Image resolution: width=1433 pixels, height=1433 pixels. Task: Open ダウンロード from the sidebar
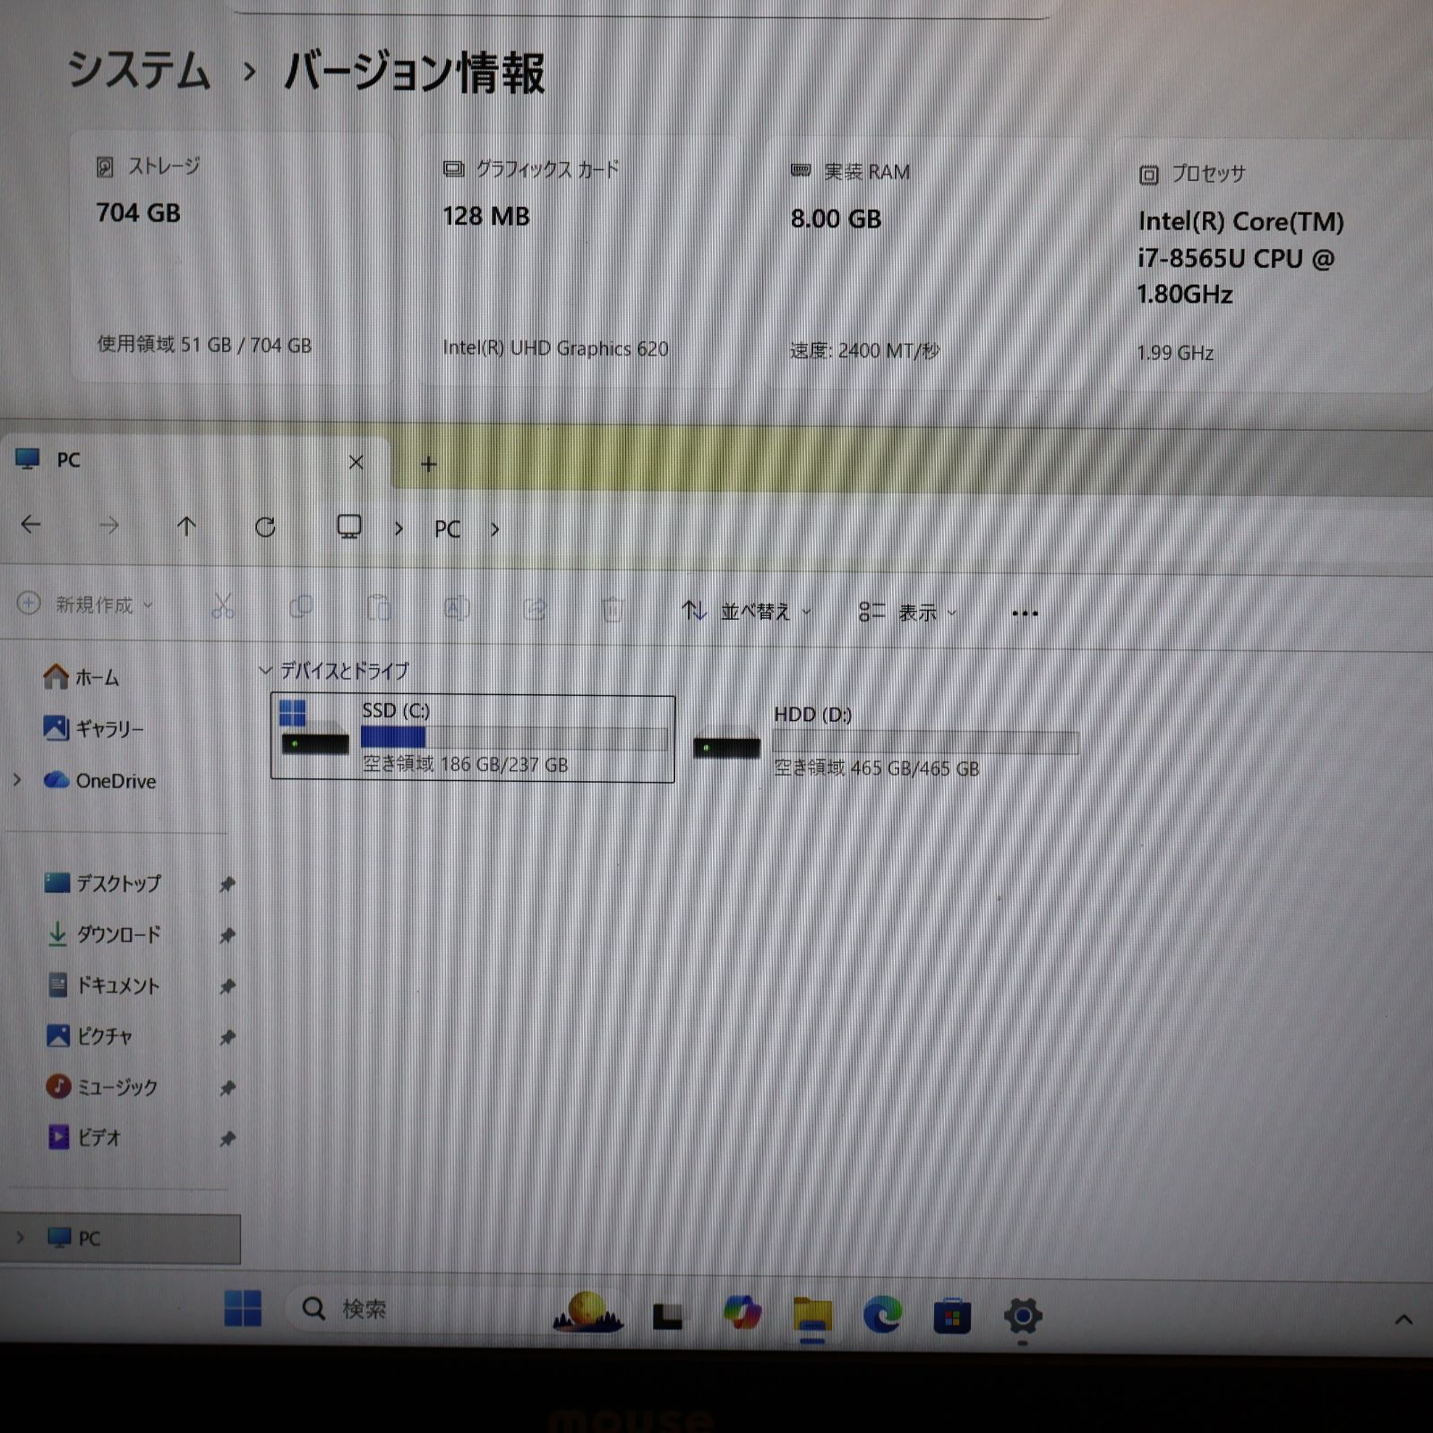(117, 934)
